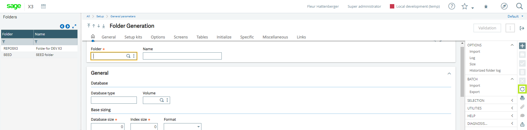Expand the SELECTION panel section
527x130 pixels.
pyautogui.click(x=512, y=100)
